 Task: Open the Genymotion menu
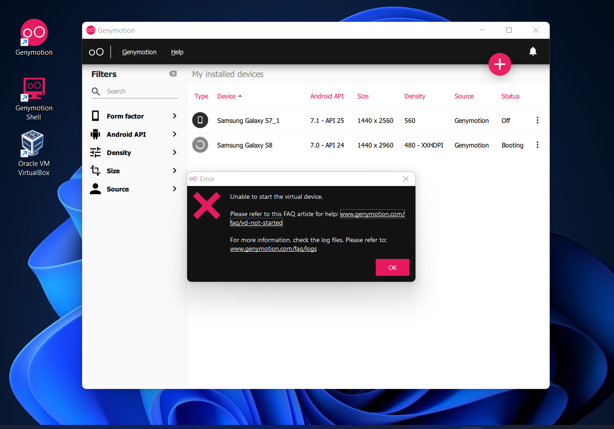click(139, 52)
